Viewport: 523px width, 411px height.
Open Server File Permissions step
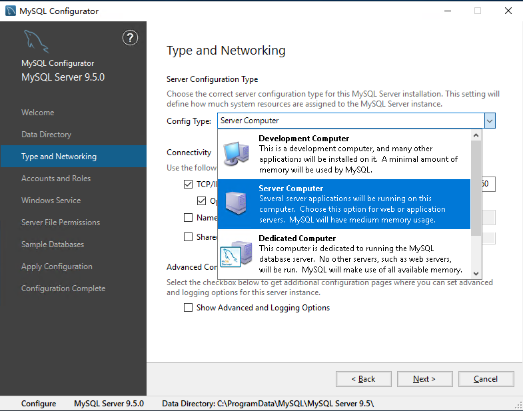pyautogui.click(x=61, y=222)
